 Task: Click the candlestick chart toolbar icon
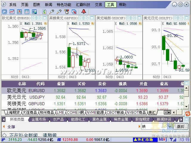pos(19,12)
